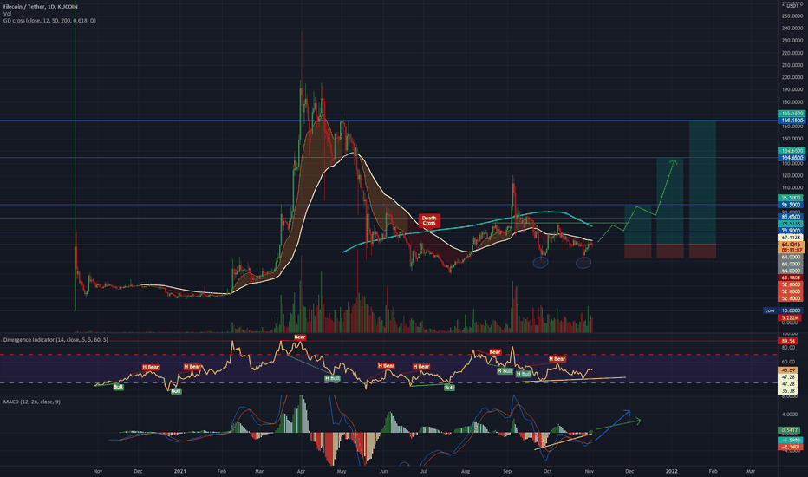Click the dark red 63.1808 price label
Image resolution: width=808 pixels, height=477 pixels.
(791, 278)
